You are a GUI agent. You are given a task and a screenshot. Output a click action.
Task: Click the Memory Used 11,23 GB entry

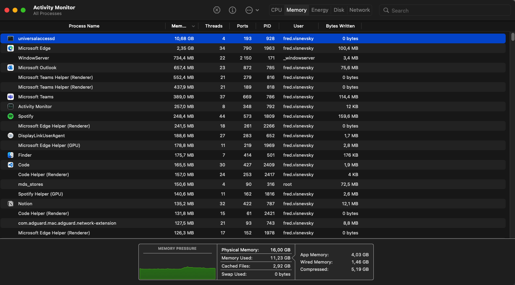click(x=256, y=258)
